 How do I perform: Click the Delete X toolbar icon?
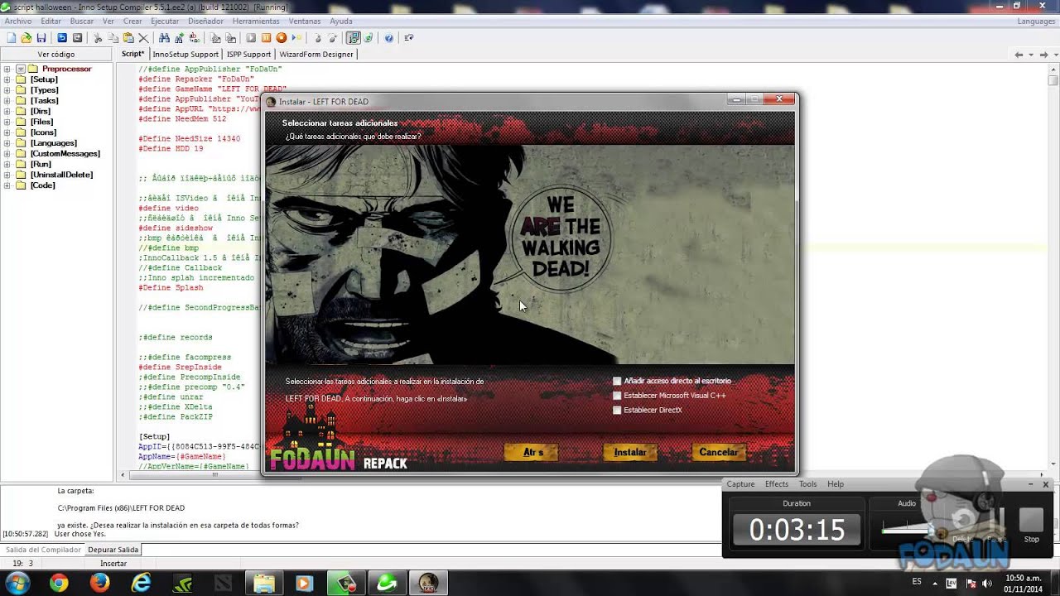(143, 38)
